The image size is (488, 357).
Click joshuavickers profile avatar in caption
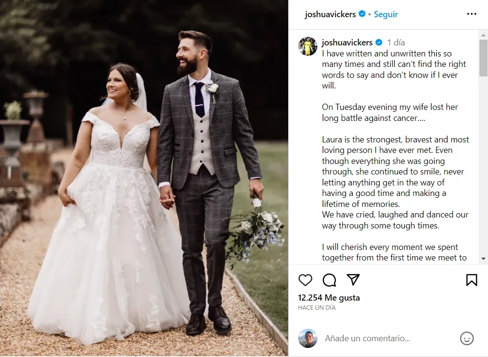point(308,46)
